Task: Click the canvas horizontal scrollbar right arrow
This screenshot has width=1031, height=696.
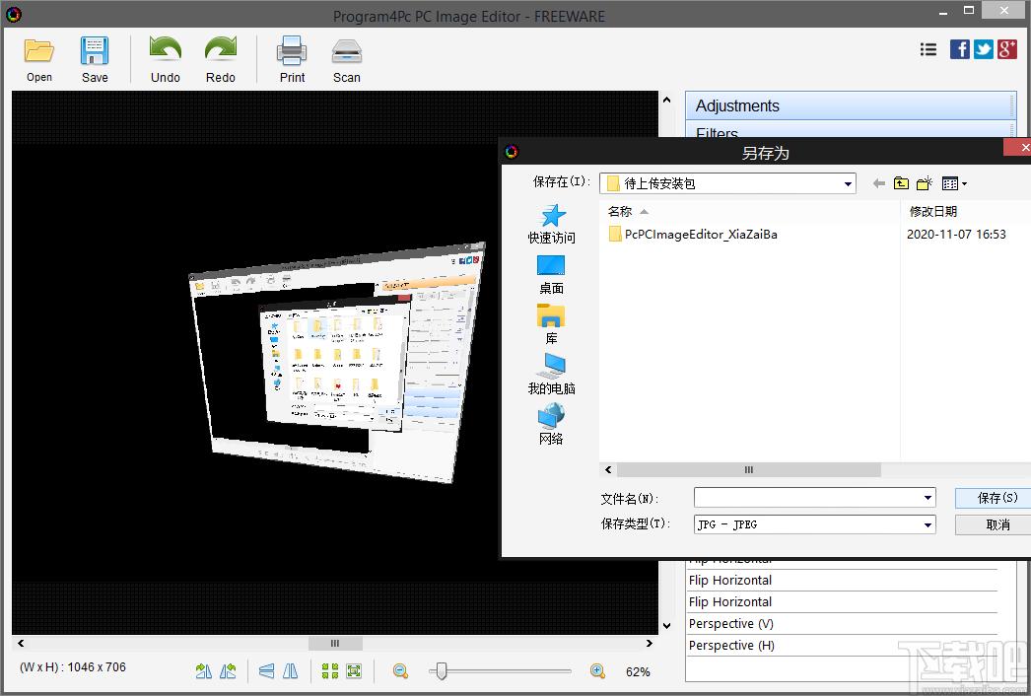Action: [650, 644]
